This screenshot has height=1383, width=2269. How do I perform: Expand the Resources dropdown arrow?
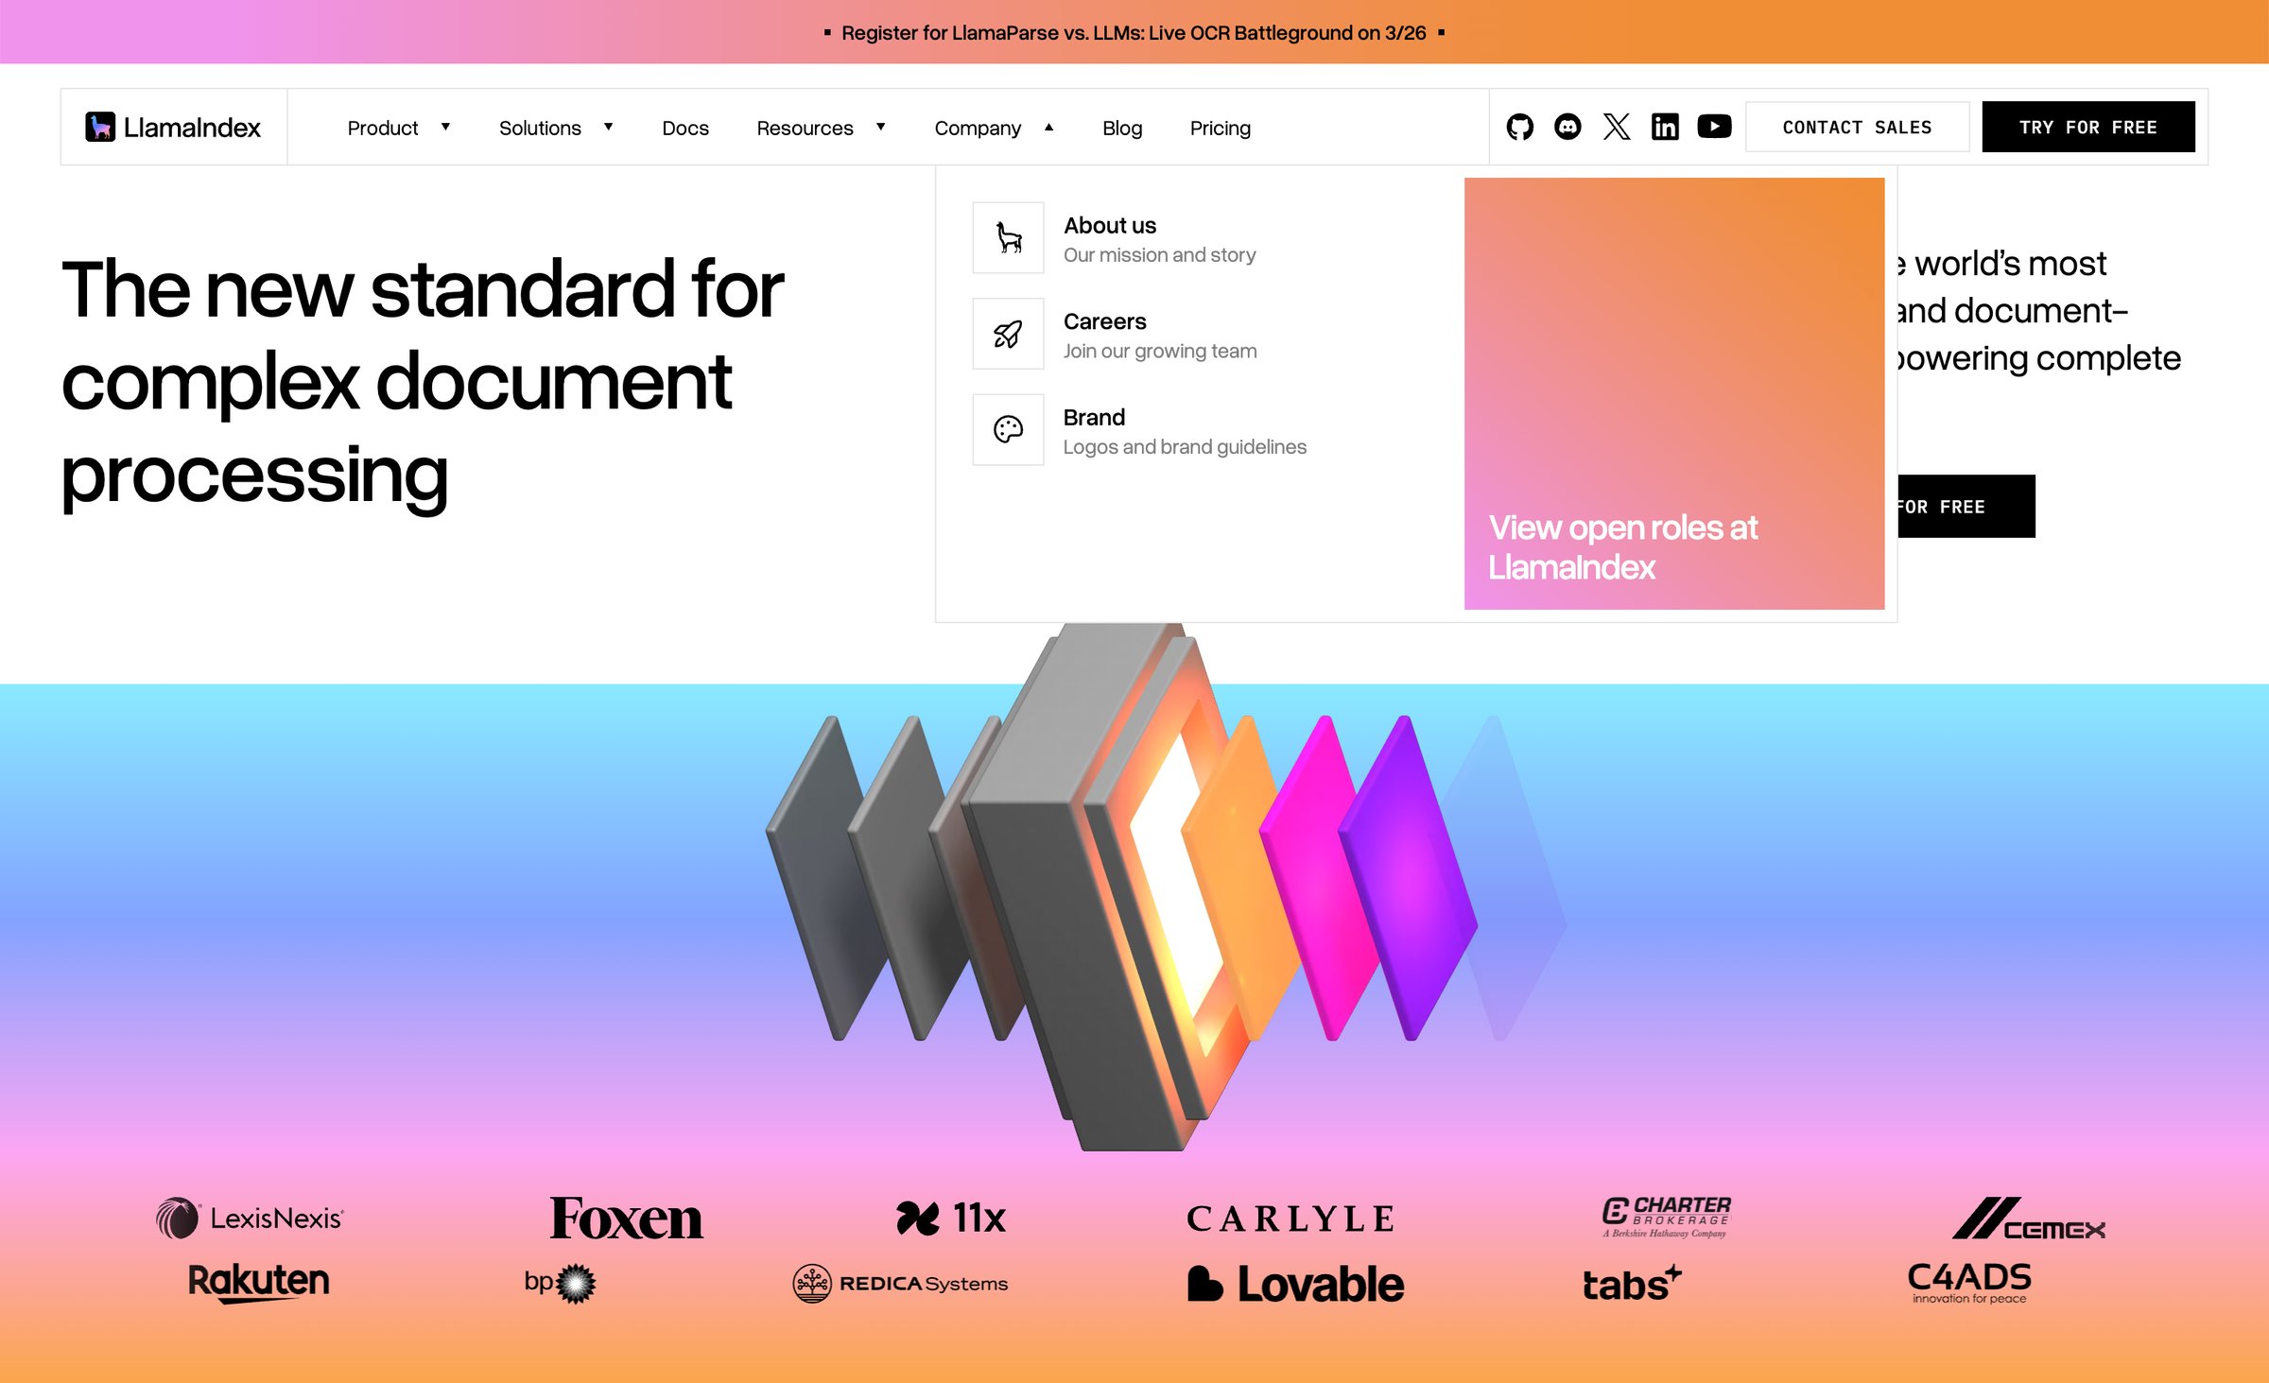click(x=880, y=127)
